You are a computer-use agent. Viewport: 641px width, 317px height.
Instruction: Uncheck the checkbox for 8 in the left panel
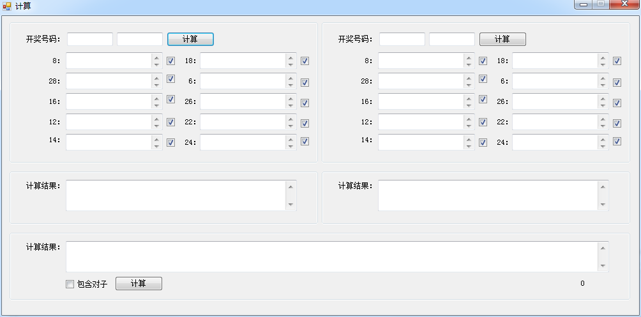pyautogui.click(x=170, y=61)
